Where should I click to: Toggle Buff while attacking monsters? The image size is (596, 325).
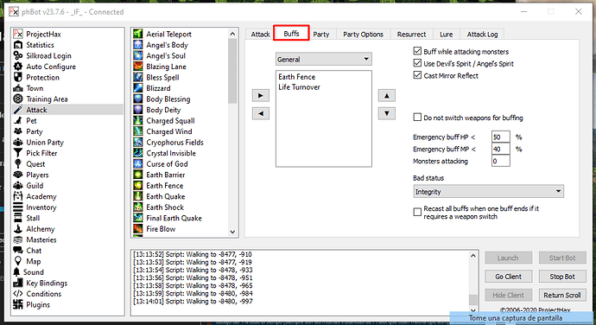tap(417, 51)
